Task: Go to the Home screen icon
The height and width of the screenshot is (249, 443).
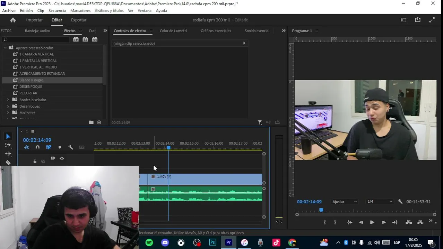Action: 13,20
